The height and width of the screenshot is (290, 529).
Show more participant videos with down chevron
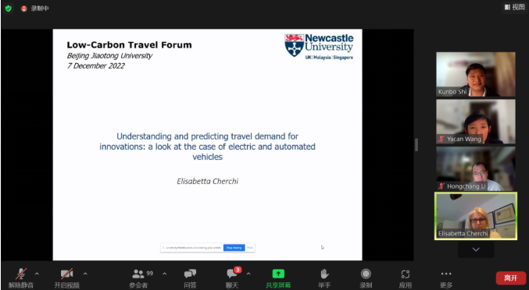point(476,249)
